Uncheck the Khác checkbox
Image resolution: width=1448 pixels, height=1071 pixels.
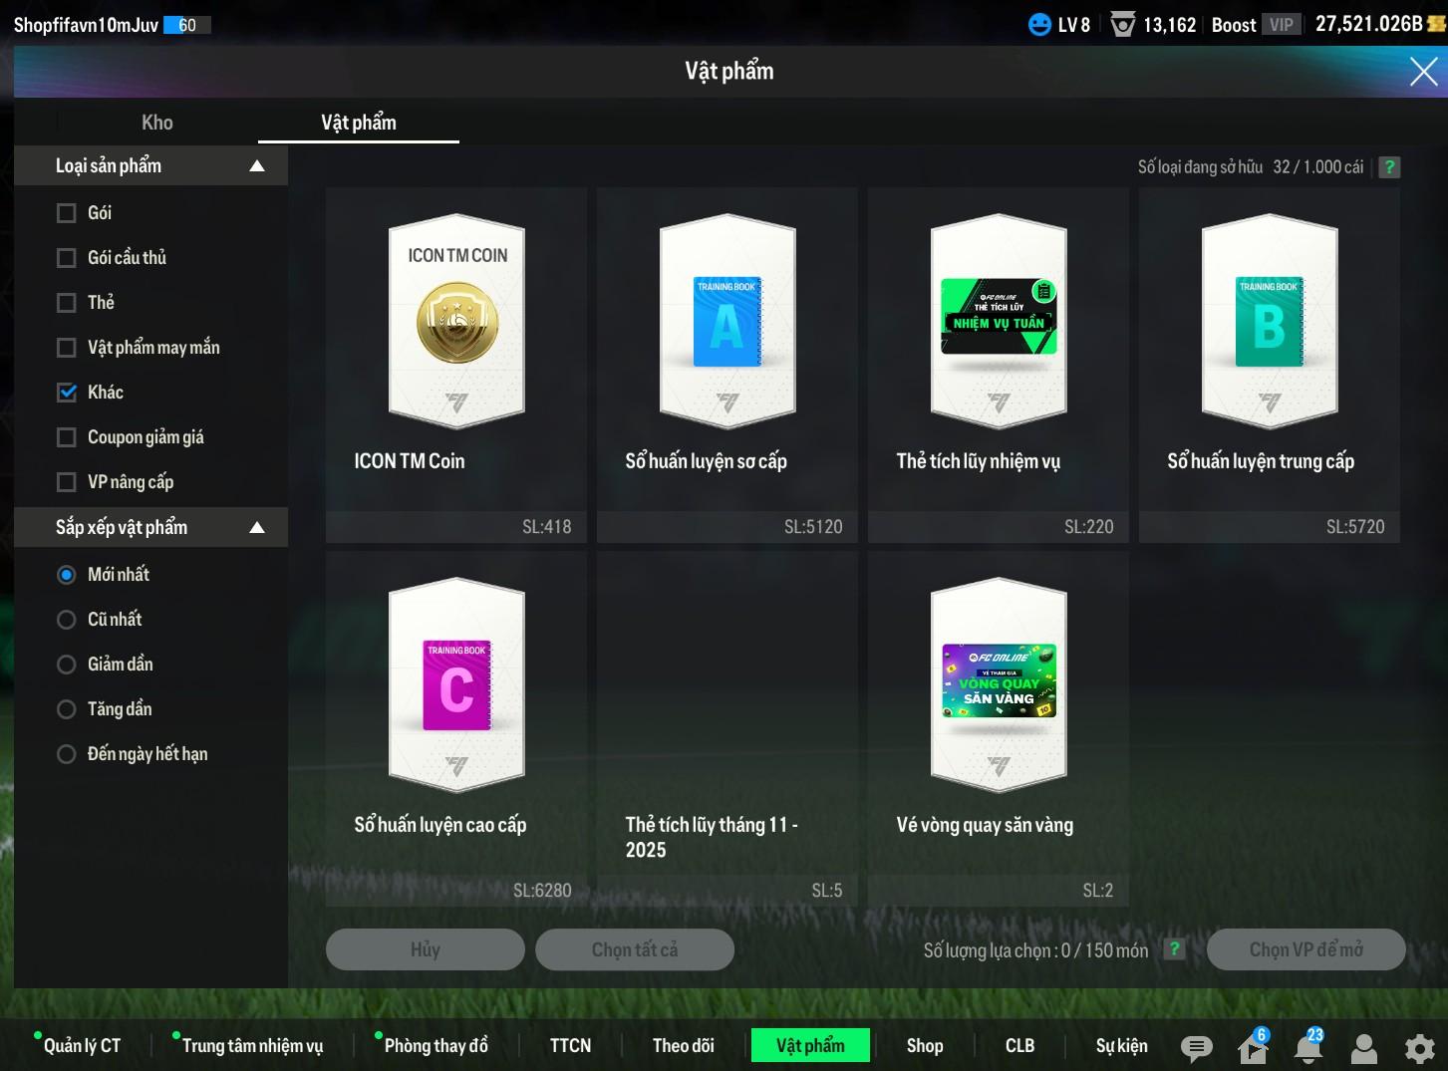pos(67,393)
